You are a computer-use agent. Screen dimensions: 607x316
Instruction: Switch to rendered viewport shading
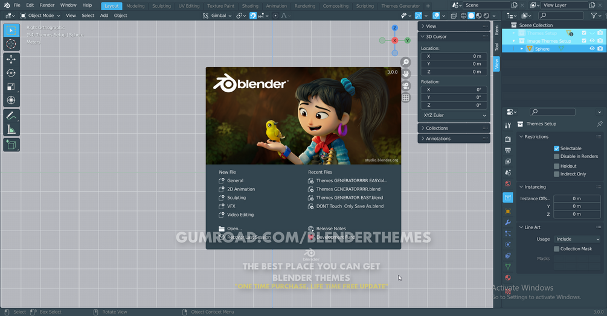coord(487,16)
